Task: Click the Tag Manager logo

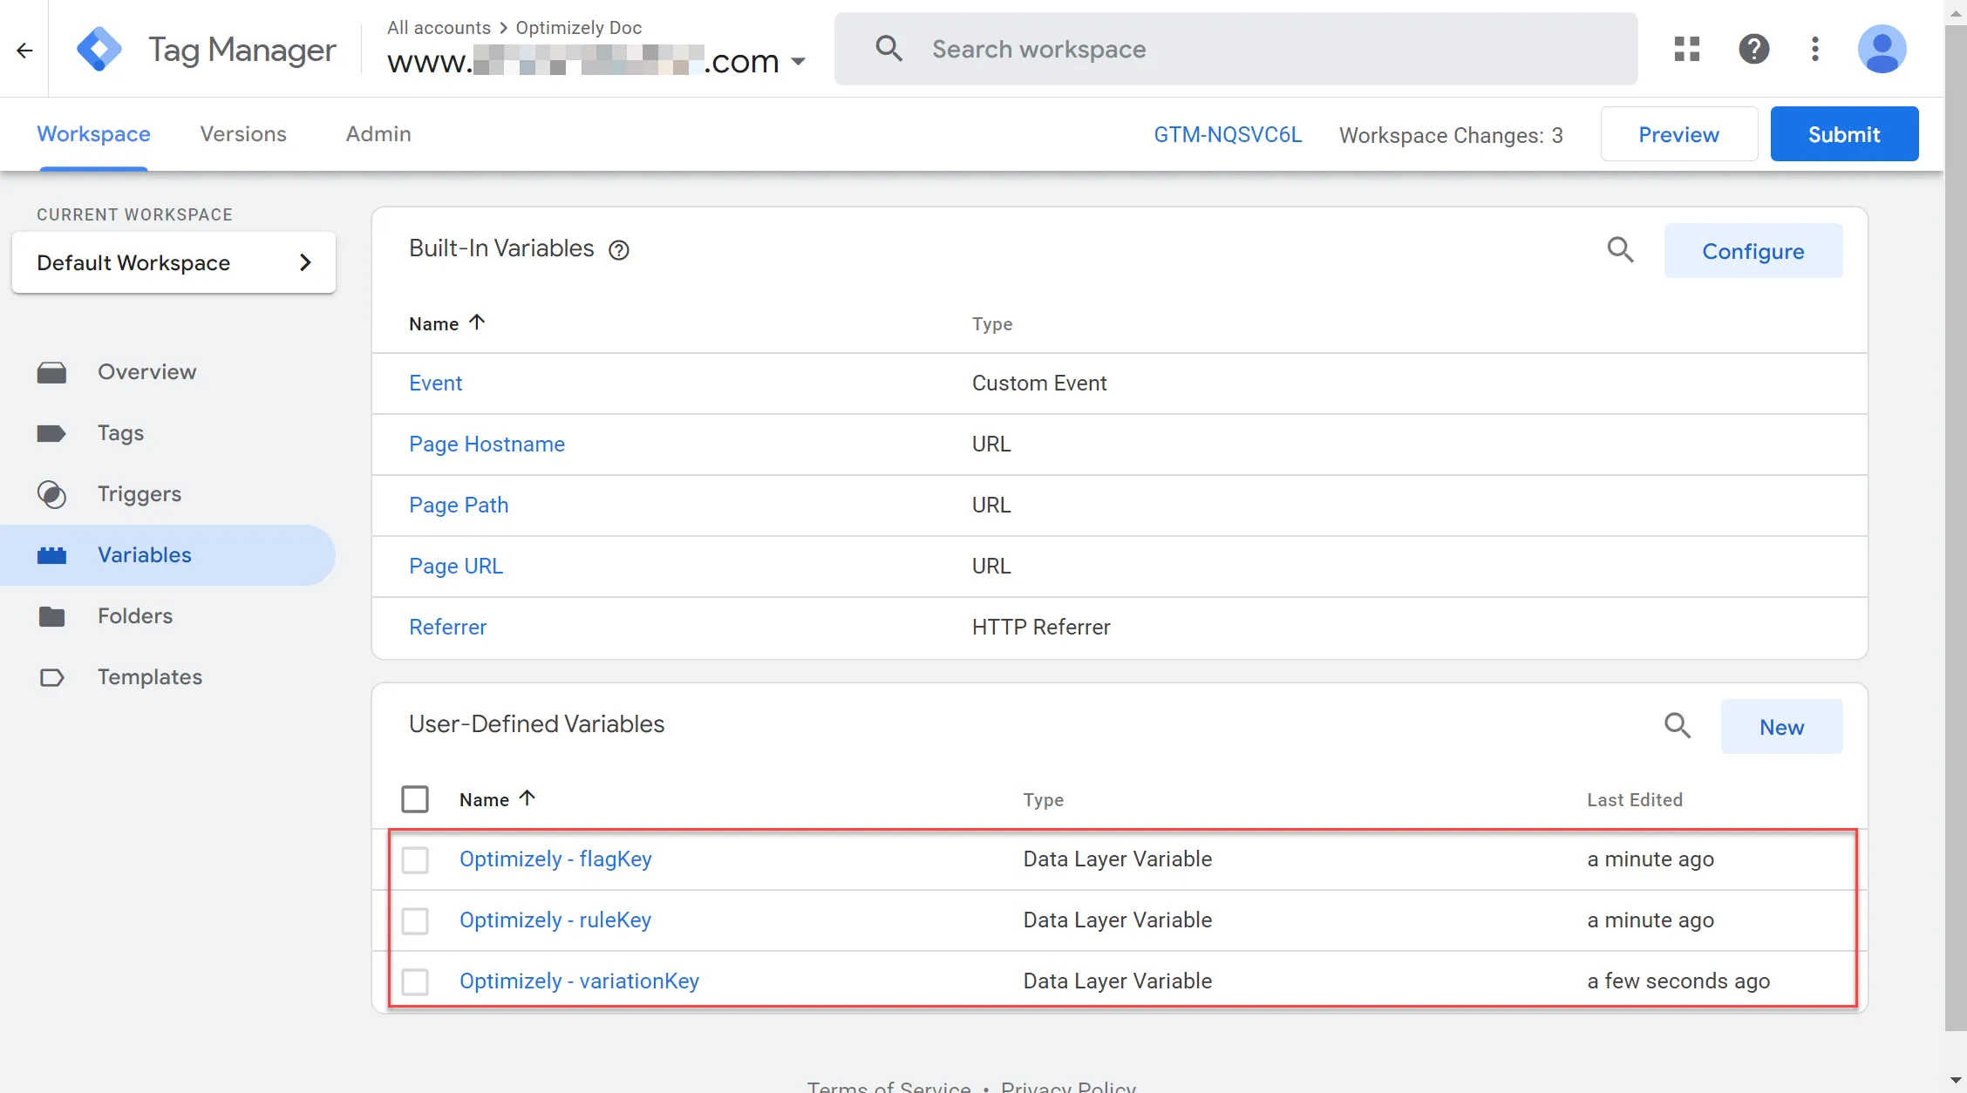Action: tap(99, 49)
